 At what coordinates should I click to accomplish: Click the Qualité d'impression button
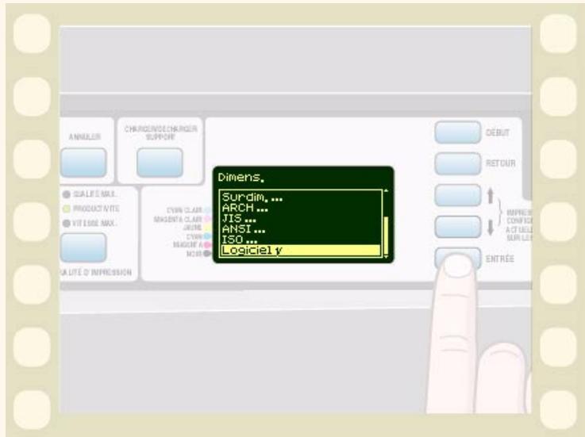(83, 247)
